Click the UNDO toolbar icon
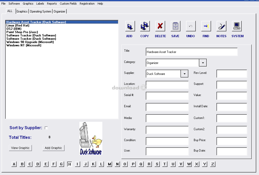 tap(191, 26)
